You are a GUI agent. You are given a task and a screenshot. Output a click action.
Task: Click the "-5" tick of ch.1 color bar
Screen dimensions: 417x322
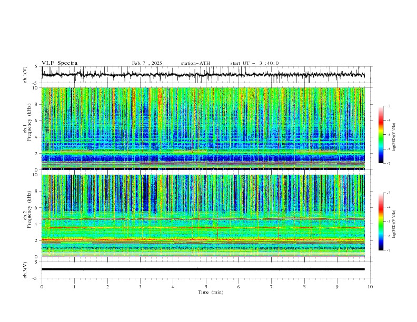click(x=389, y=135)
